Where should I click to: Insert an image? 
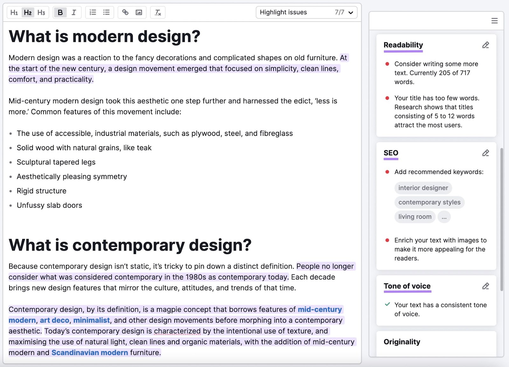[139, 12]
